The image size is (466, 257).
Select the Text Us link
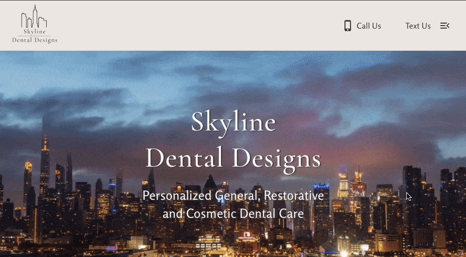(418, 26)
